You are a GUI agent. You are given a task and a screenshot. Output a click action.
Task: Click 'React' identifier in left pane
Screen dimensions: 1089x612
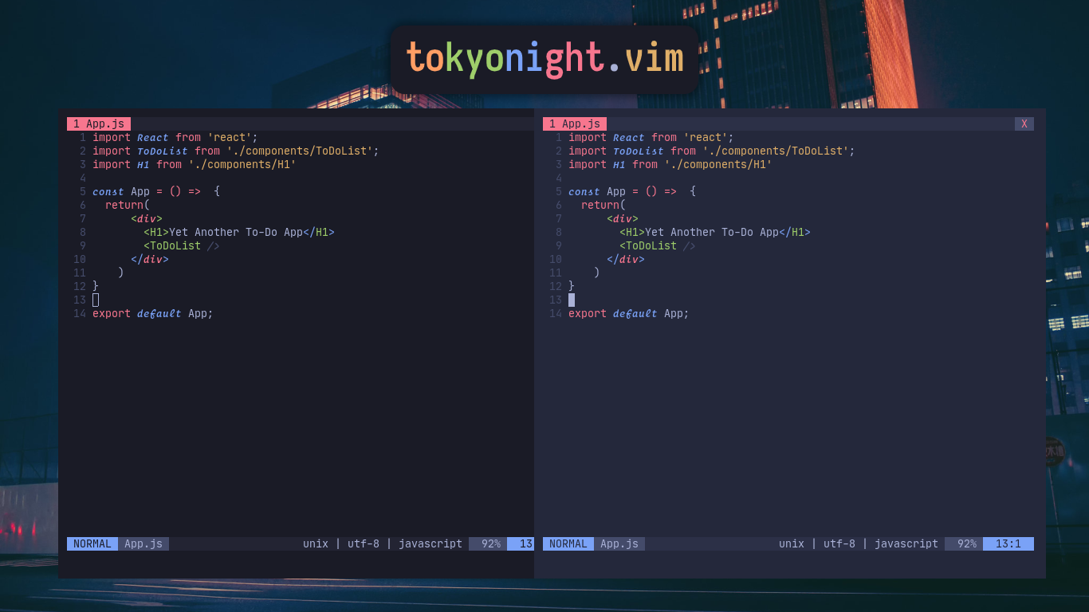pos(153,137)
